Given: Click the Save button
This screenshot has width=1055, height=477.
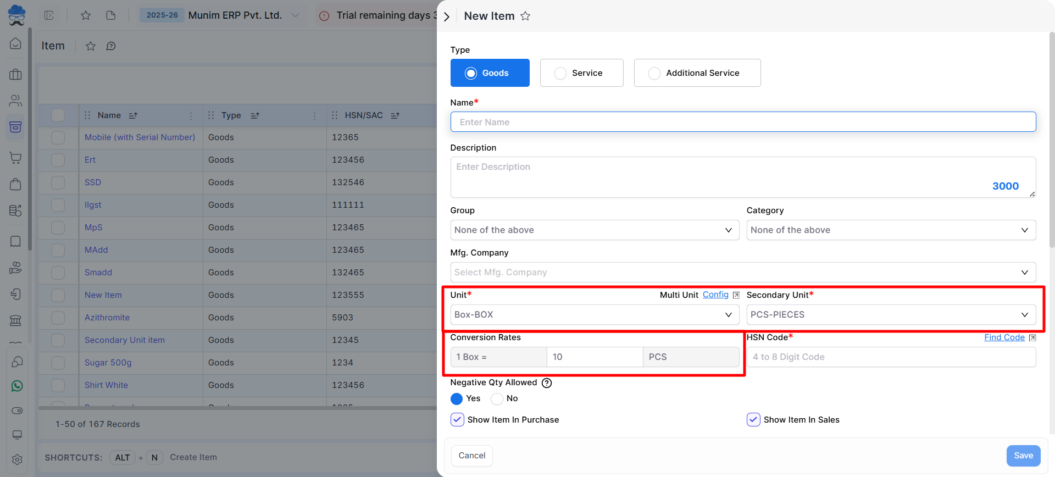Looking at the screenshot, I should (x=1023, y=456).
